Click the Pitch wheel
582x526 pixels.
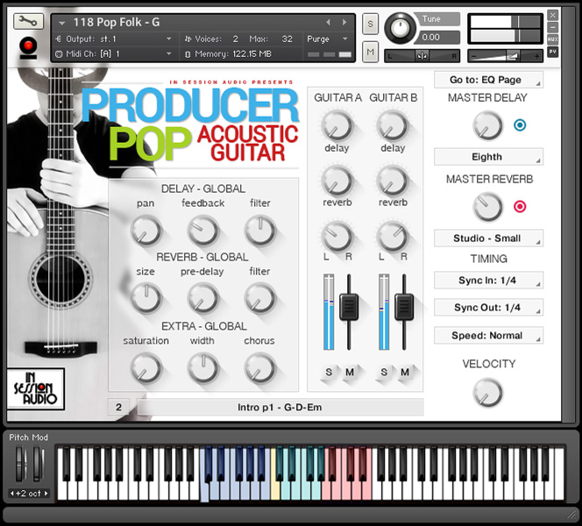(20, 464)
